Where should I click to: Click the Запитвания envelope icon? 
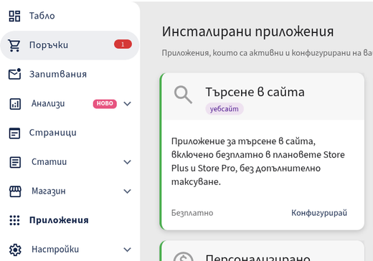coord(15,74)
